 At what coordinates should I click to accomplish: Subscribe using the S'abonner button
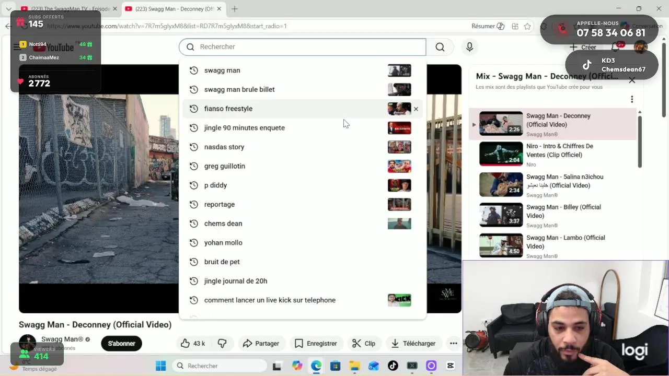[x=121, y=343]
